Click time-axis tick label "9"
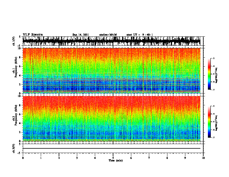 pos(185,158)
